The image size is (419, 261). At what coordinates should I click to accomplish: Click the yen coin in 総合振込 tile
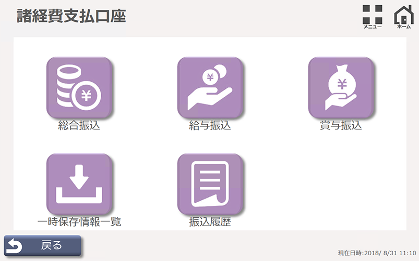87,97
